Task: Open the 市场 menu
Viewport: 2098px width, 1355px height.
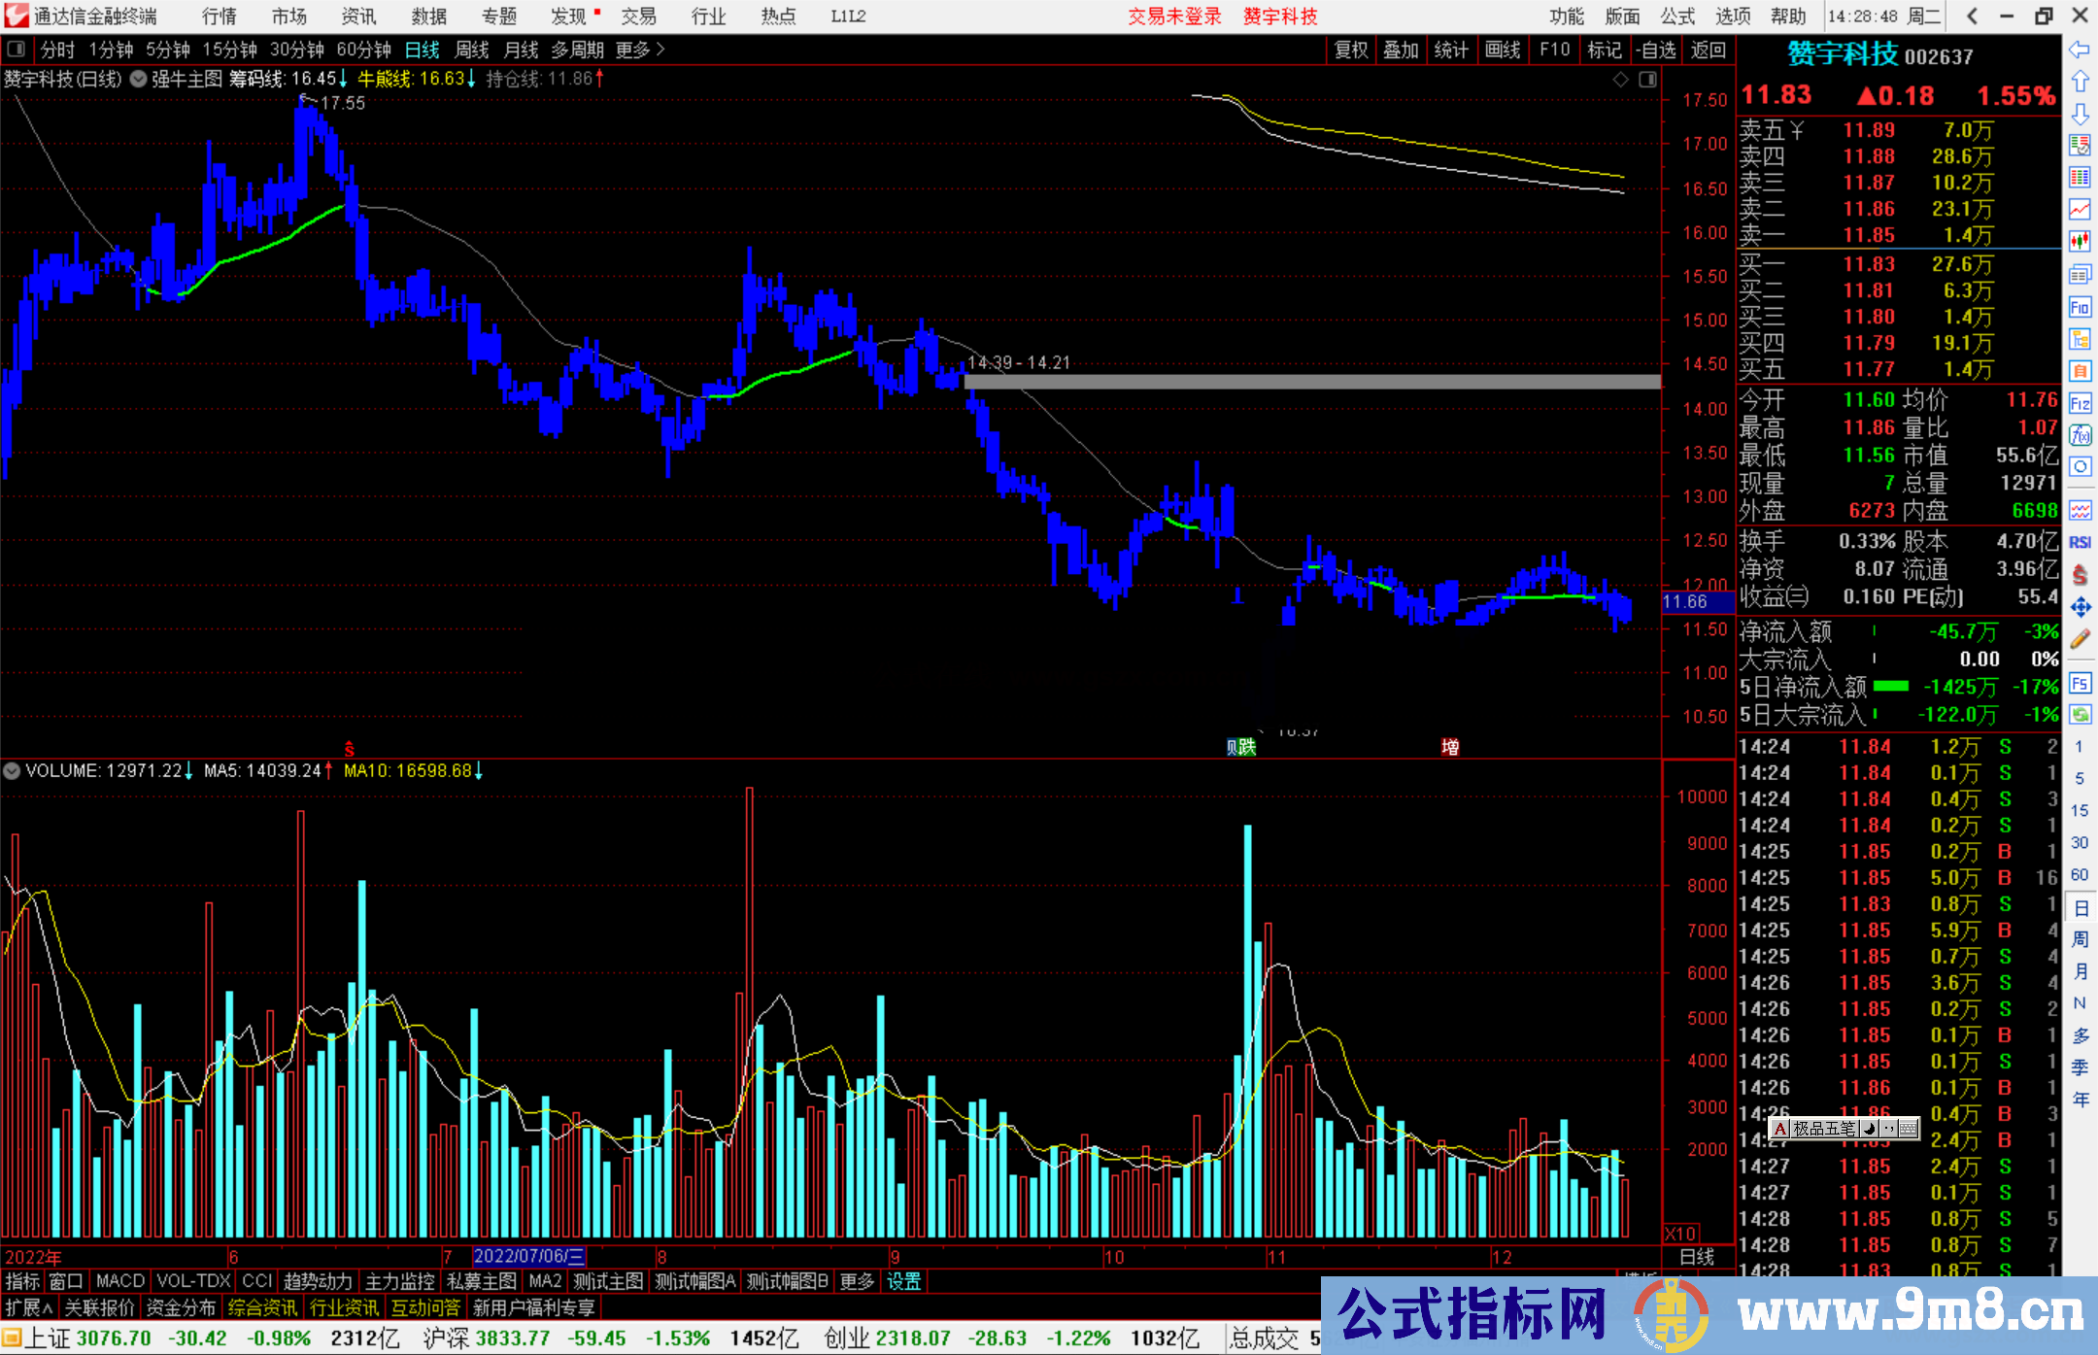Action: (x=289, y=17)
